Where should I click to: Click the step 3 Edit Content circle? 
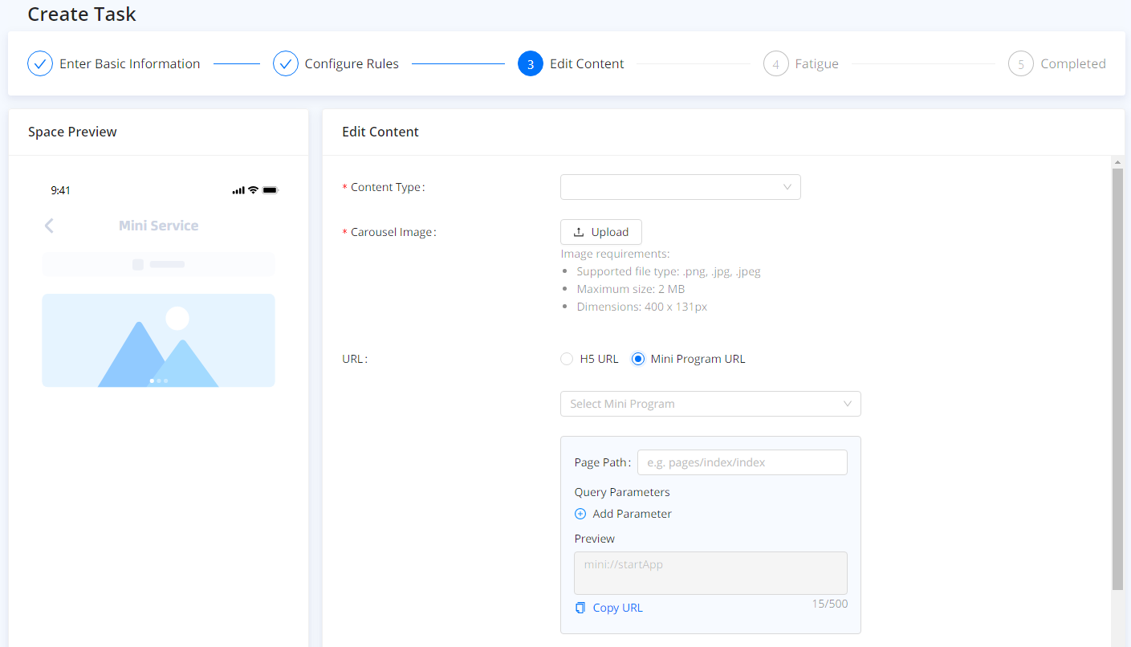531,63
